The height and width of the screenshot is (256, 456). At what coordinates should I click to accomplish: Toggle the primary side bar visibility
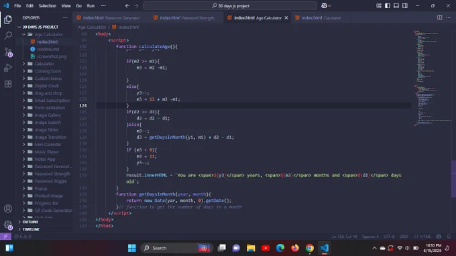388,6
